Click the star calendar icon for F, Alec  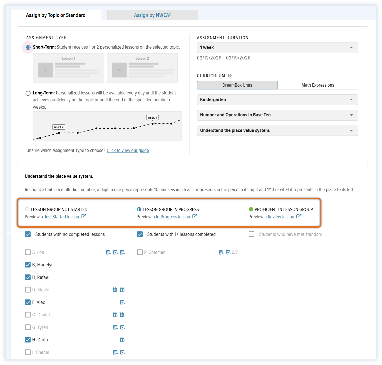(122, 302)
